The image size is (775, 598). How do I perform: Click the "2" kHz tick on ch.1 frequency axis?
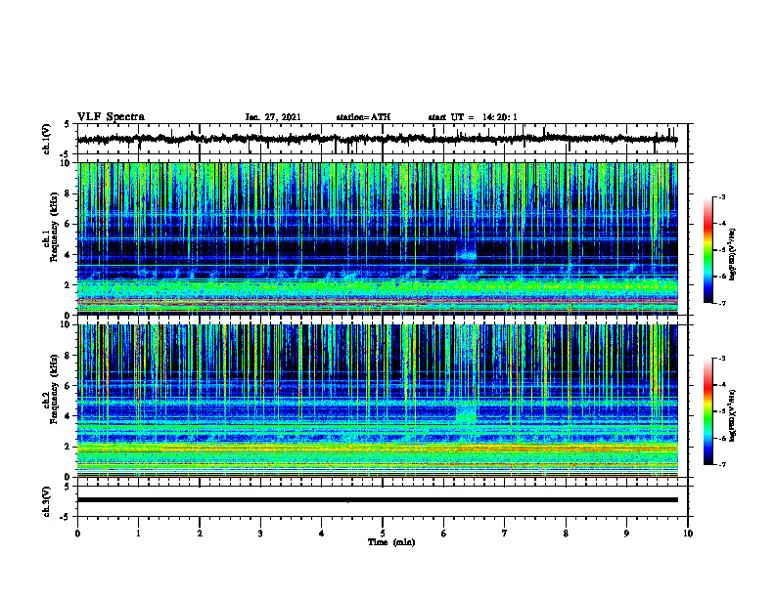tap(68, 285)
